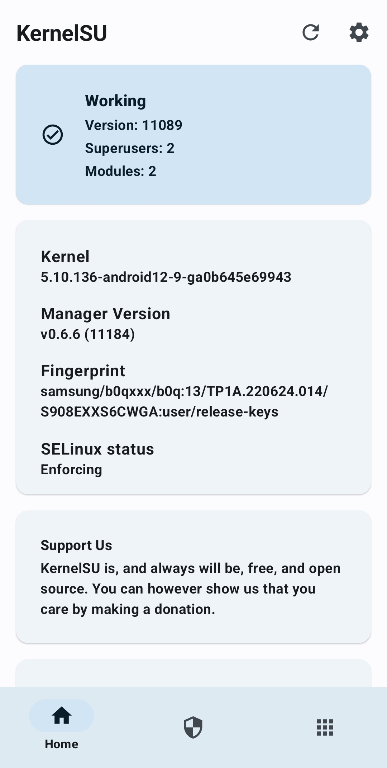Open the Modules grid icon
Image resolution: width=387 pixels, height=768 pixels.
[324, 727]
